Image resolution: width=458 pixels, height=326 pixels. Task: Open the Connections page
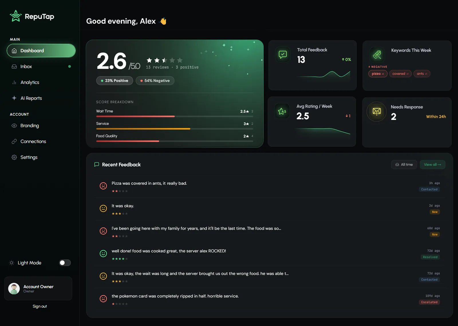[x=41, y=142]
